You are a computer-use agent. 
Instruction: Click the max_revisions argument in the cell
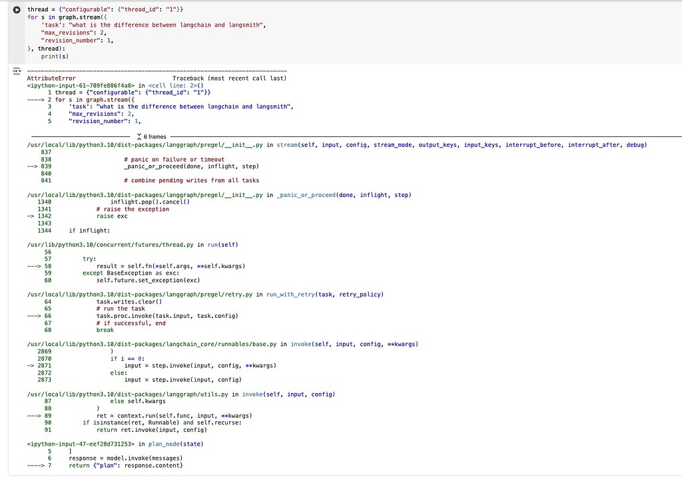pos(73,32)
